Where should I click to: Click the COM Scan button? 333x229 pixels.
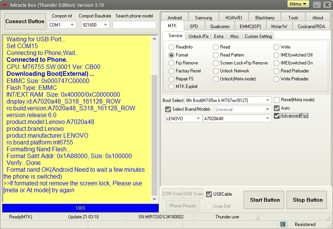[172, 194]
